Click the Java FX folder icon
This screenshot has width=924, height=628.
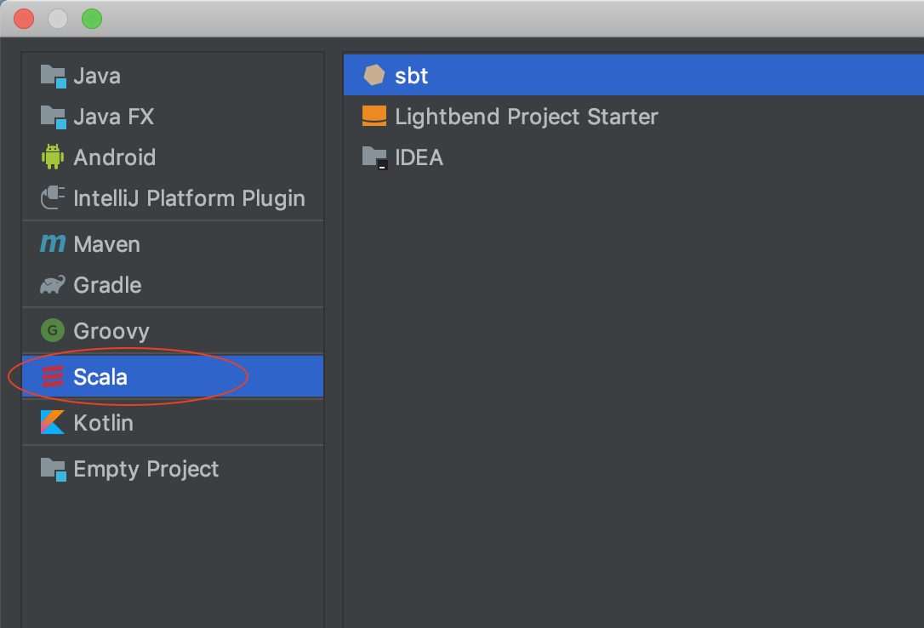[53, 117]
